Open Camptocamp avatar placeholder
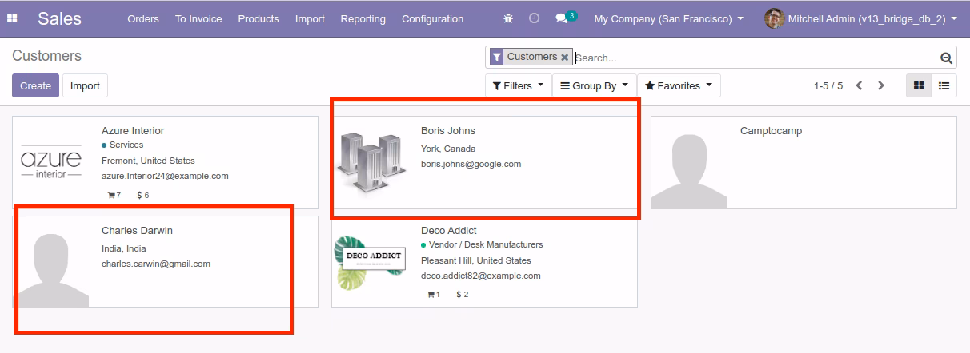This screenshot has height=353, width=970. (x=689, y=162)
